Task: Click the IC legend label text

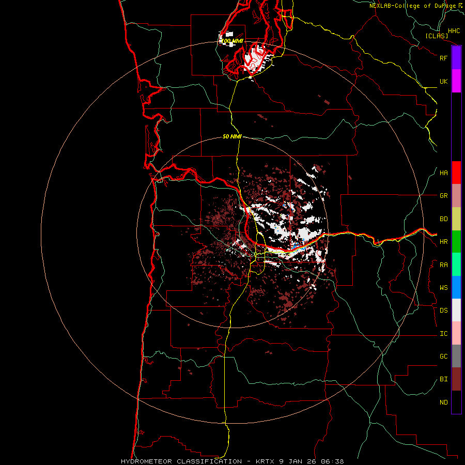Action: (x=444, y=334)
